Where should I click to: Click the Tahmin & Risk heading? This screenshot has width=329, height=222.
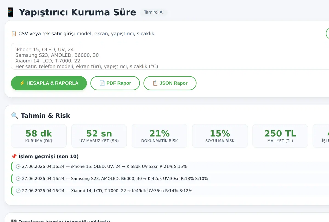(41, 116)
